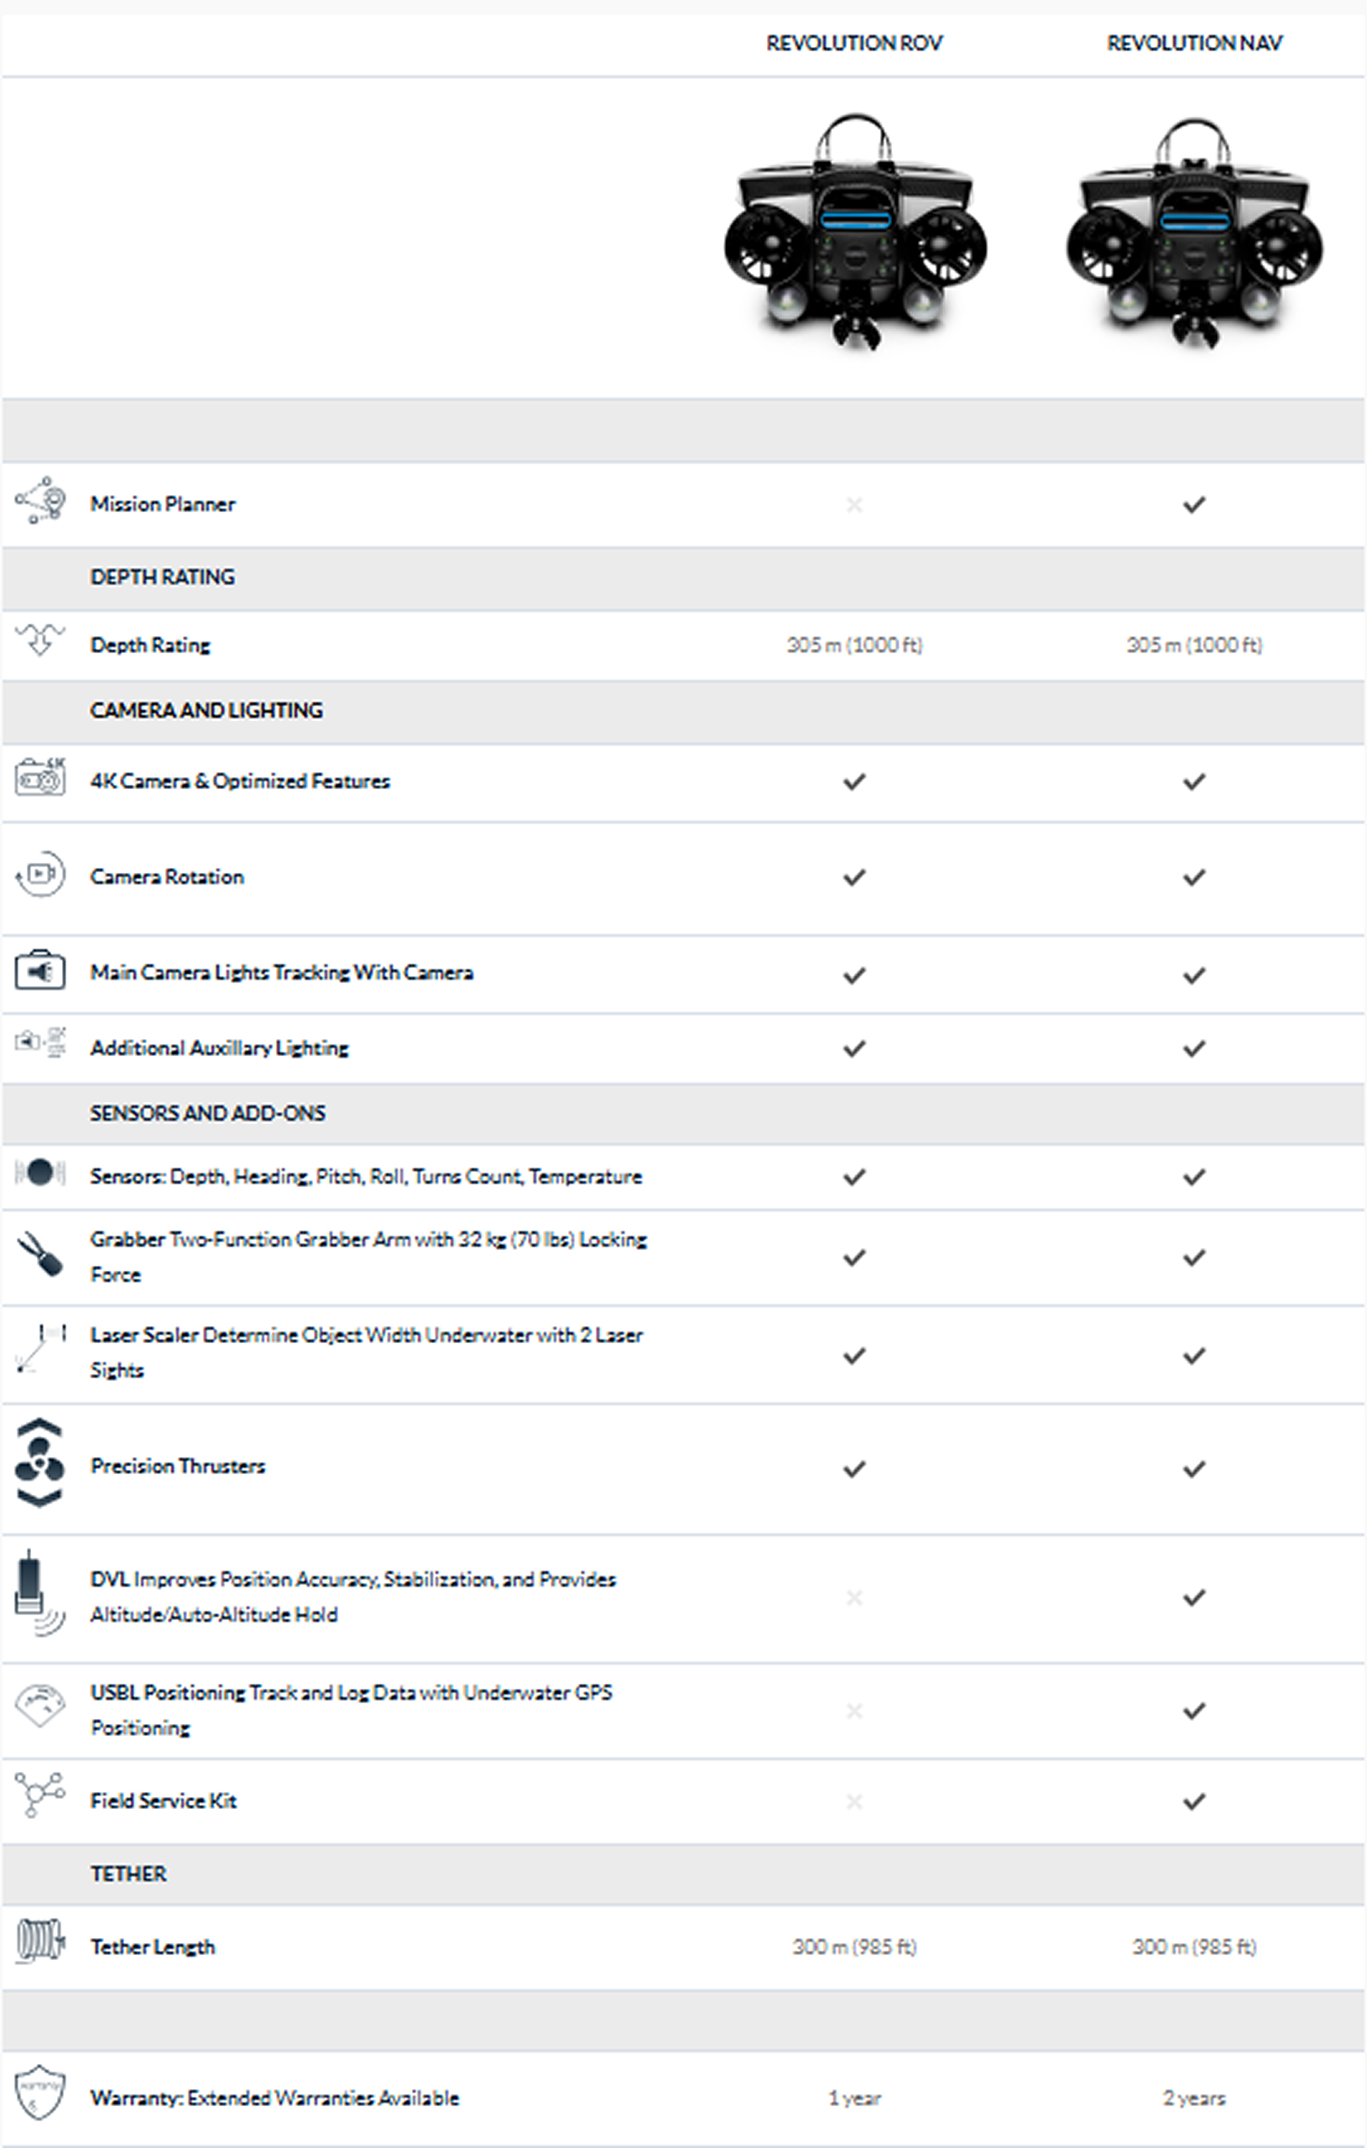Click the REVOLUTION NAV column heading
1367x2148 pixels.
click(1195, 43)
